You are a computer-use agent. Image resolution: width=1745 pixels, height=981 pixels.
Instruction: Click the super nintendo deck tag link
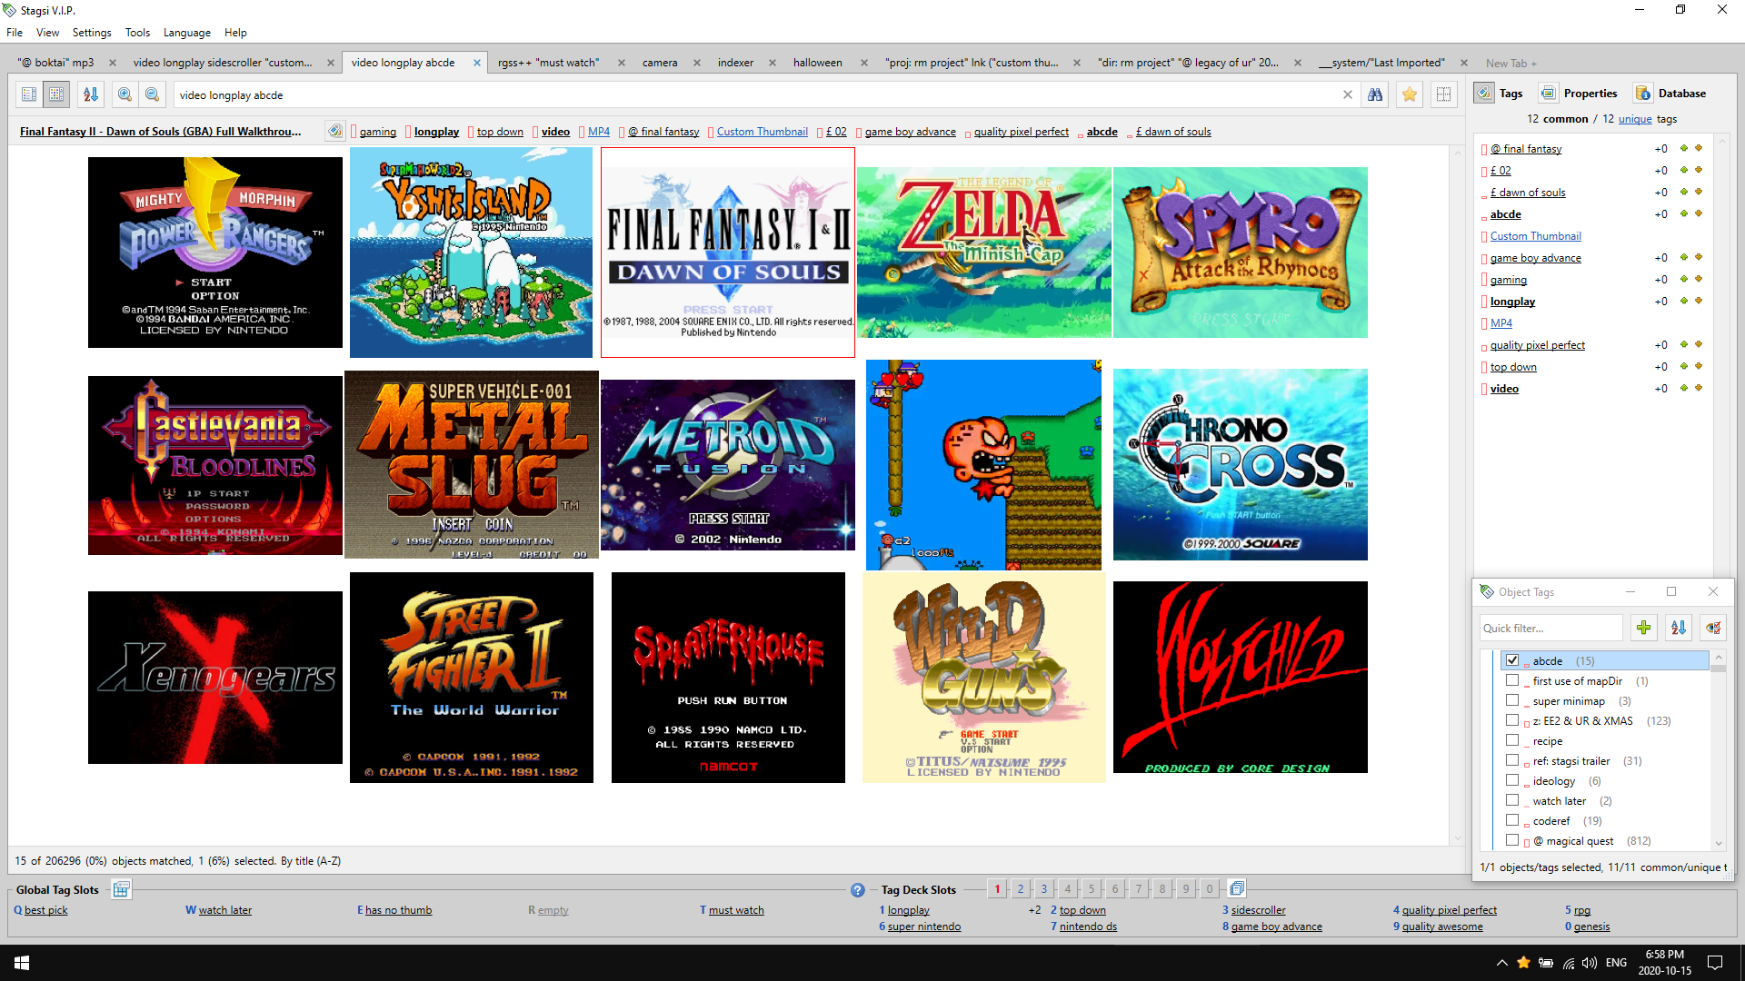coord(924,926)
